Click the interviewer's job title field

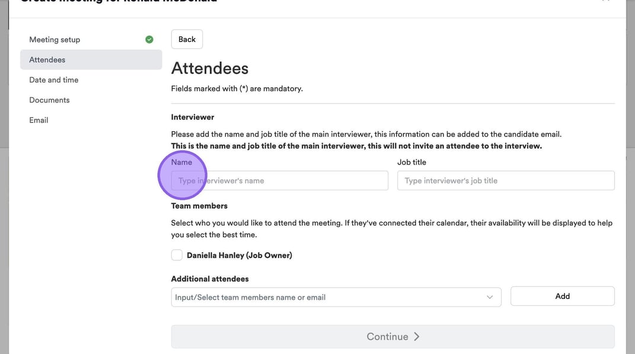click(x=505, y=181)
